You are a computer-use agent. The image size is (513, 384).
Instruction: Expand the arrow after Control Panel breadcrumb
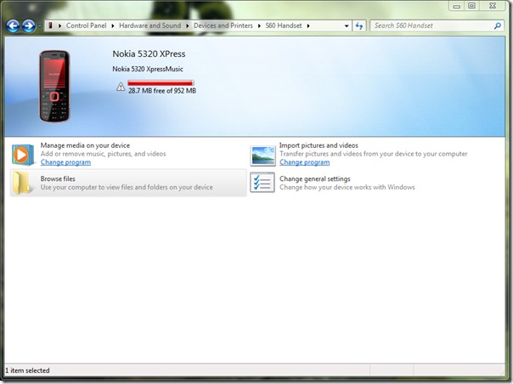[113, 25]
